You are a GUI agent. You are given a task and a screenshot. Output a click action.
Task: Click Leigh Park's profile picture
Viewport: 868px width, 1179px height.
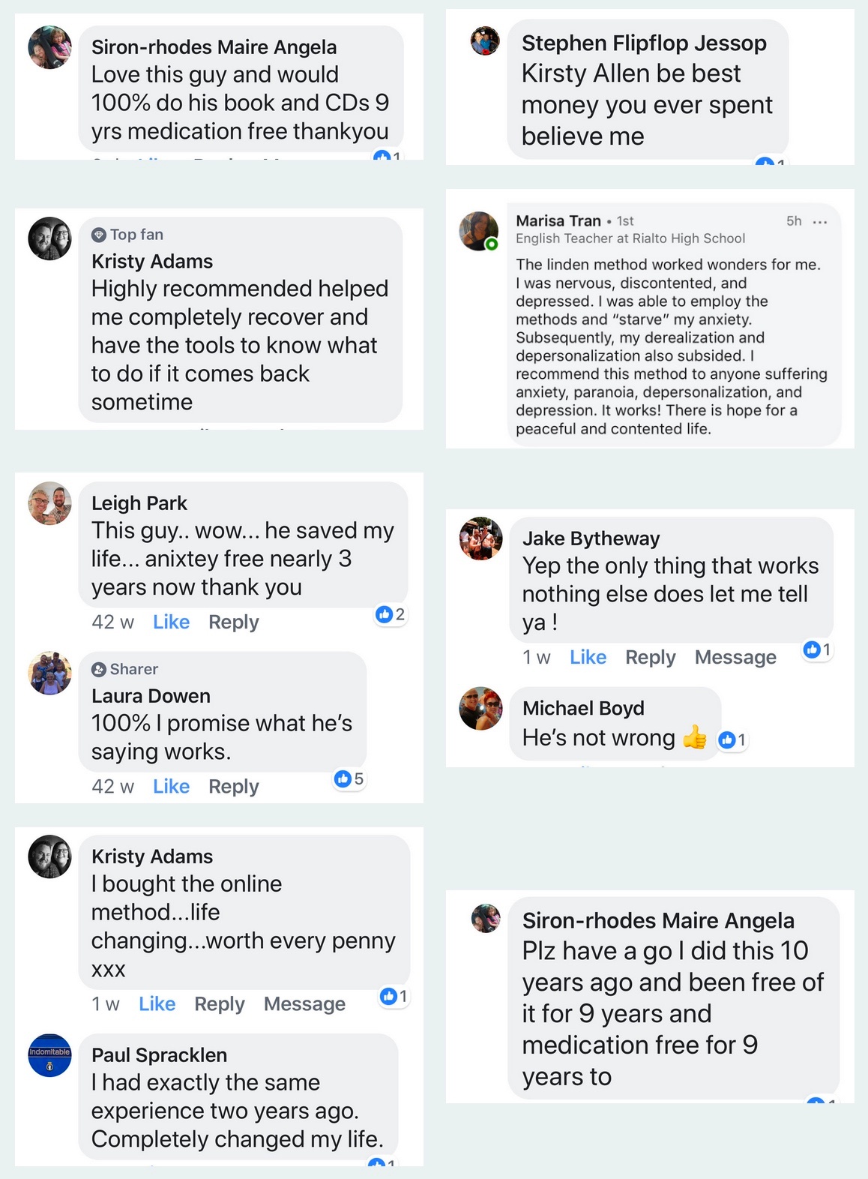tap(49, 503)
